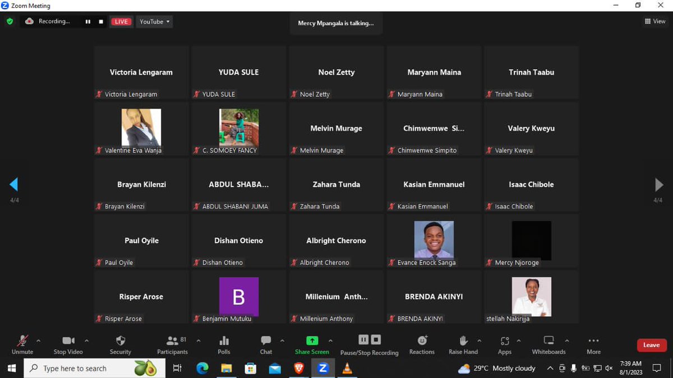The height and width of the screenshot is (378, 673).
Task: Click Paul Oyile's participant tile
Action: click(x=141, y=240)
